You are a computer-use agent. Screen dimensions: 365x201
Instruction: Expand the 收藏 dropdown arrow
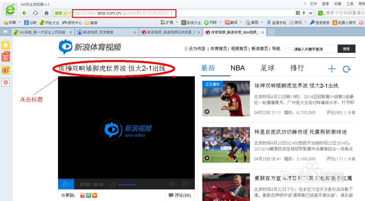pyautogui.click(x=19, y=22)
